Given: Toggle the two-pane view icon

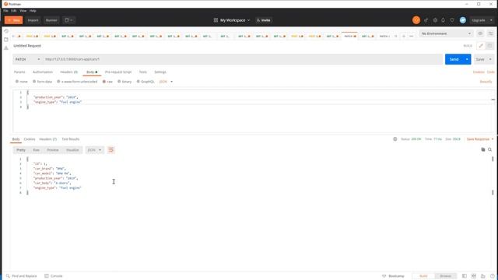Looking at the screenshot, I should click(x=465, y=276).
